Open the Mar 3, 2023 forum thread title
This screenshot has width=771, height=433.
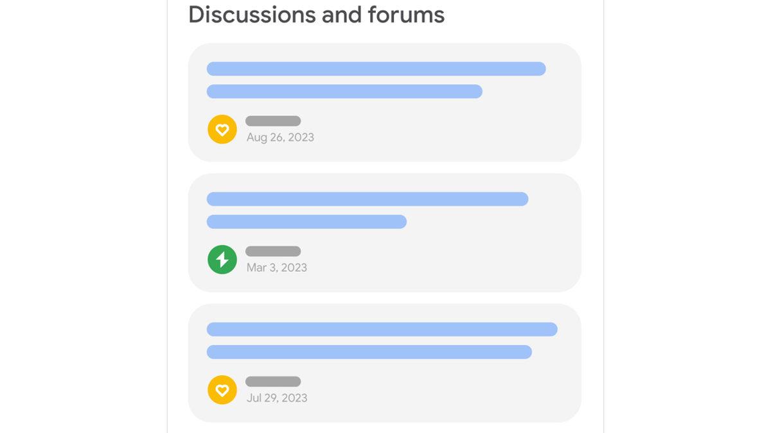(x=366, y=199)
